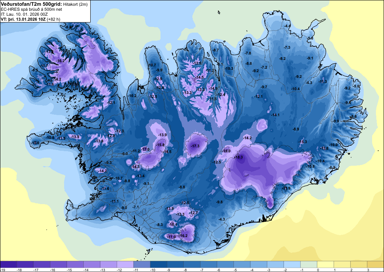Viewport: 384px width, 272px height.
Task: Click the -7.3 temperature value
Action: (287, 47)
